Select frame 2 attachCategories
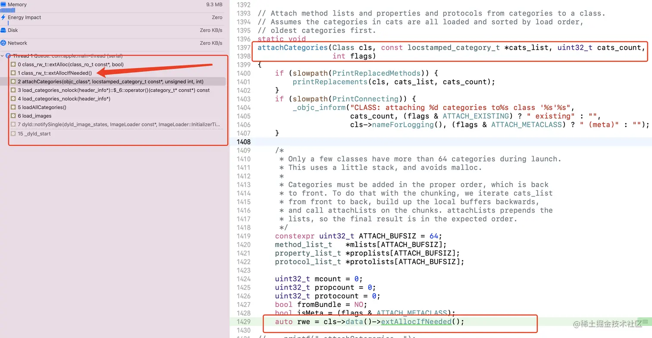 [112, 81]
